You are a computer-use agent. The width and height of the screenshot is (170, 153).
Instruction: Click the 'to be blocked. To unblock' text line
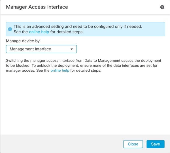coord(82,65)
